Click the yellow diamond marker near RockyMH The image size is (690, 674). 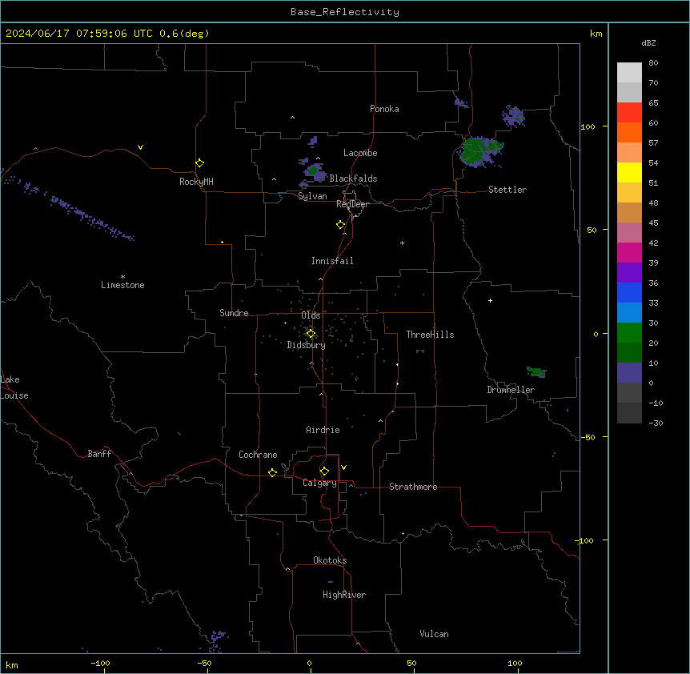point(199,163)
